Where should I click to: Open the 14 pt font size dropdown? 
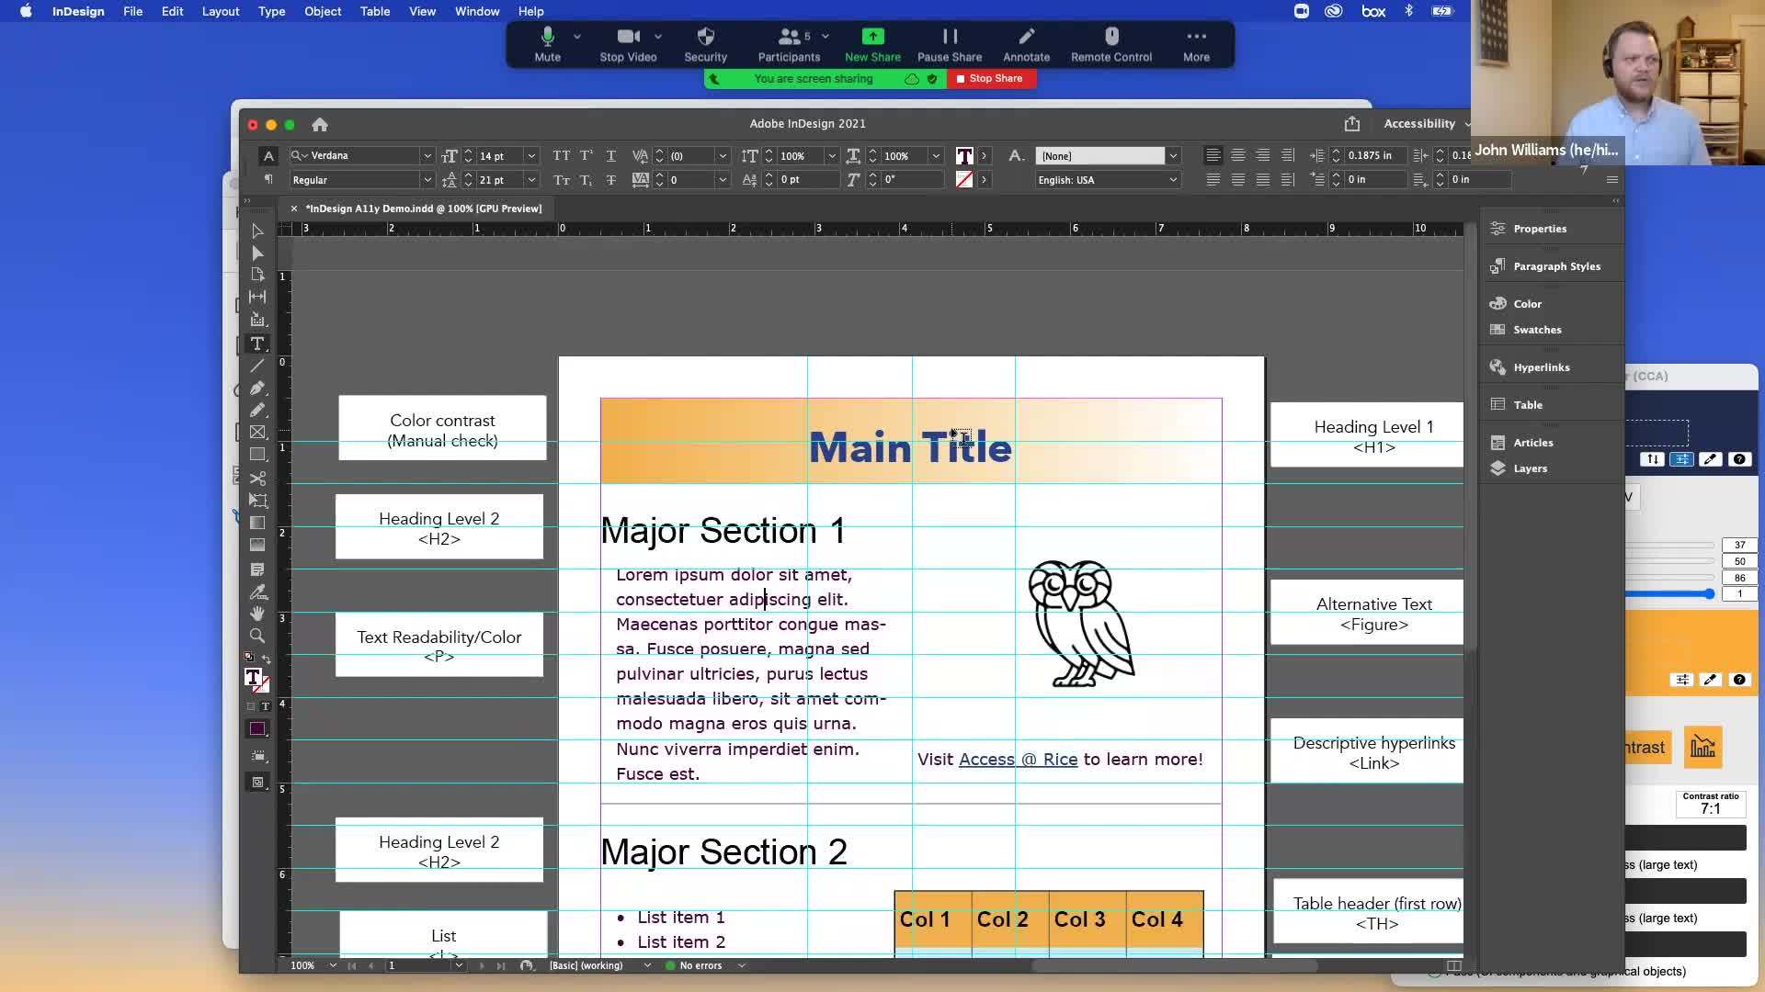(x=530, y=156)
